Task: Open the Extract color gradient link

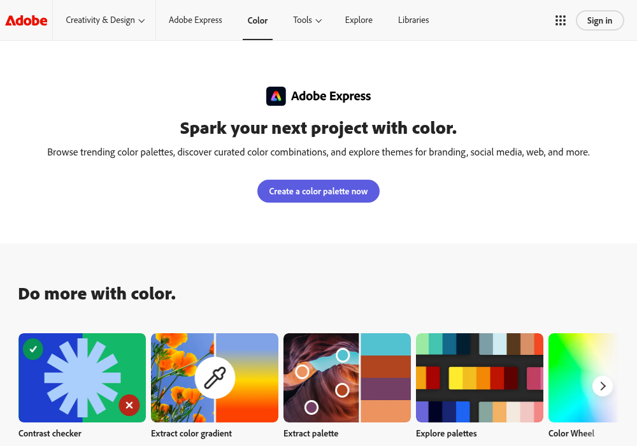Action: (x=191, y=433)
